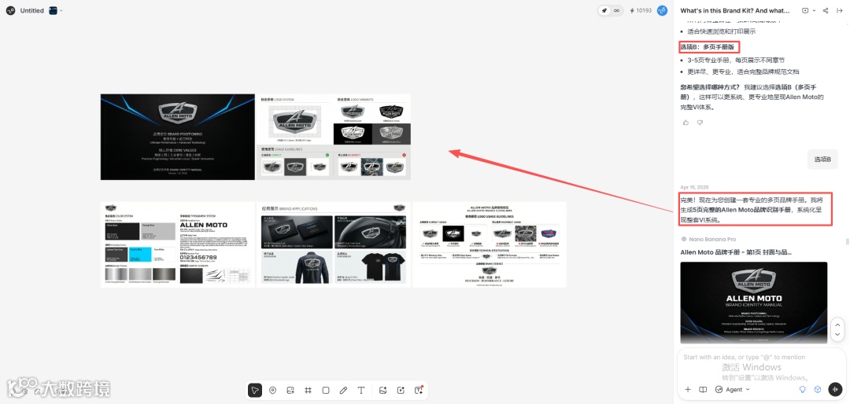Select the location pin marker tool
Viewport: 850px width, 404px height.
coord(272,390)
